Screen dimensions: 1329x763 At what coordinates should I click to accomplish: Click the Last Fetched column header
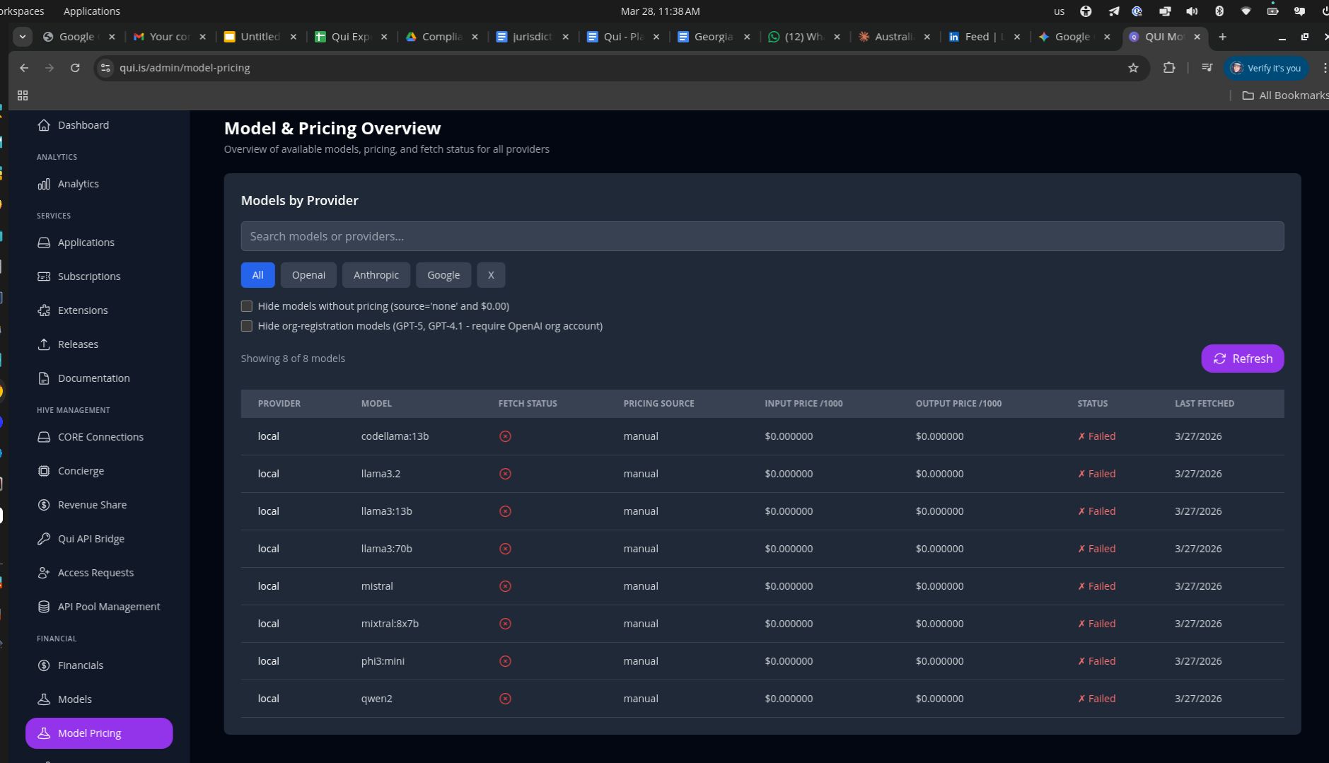click(x=1204, y=404)
